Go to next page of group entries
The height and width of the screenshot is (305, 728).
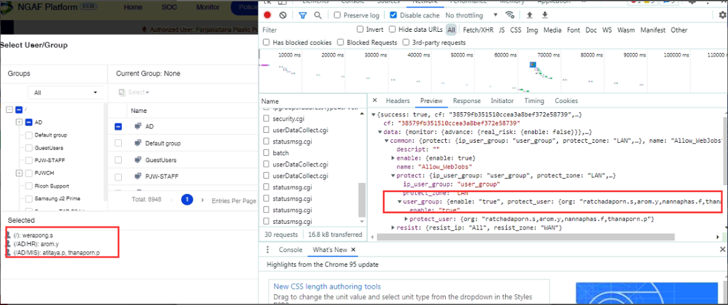pos(202,200)
